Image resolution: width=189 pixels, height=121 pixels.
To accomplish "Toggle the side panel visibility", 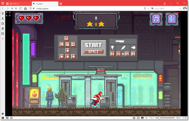I will pyautogui.click(x=3, y=118).
